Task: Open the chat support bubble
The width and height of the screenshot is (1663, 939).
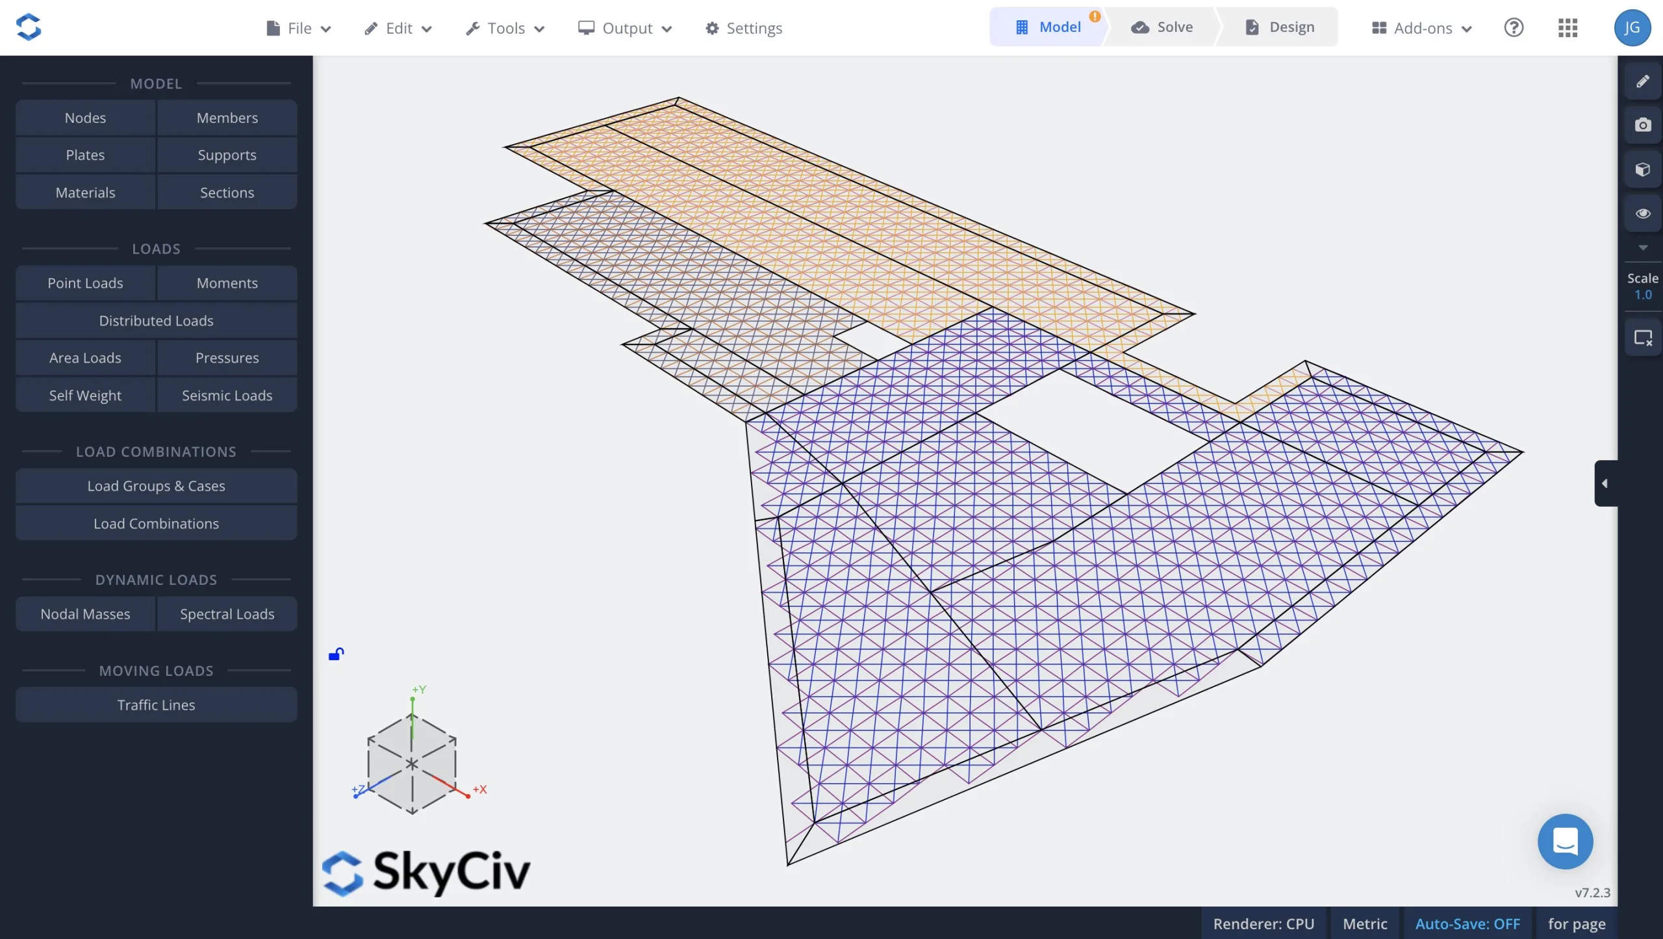Action: 1565,842
